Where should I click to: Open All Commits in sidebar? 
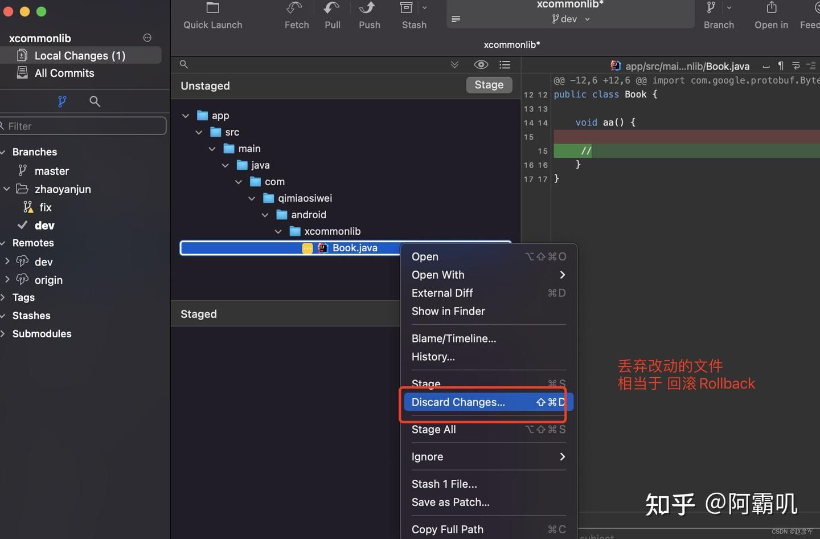(x=64, y=73)
